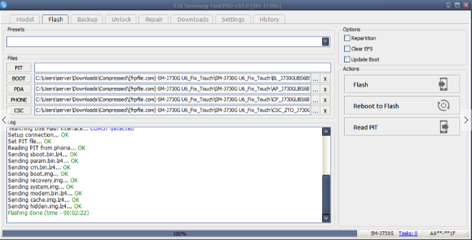This screenshot has height=240, width=472.
Task: Select log line 'Reading PIT from phone... OK'
Action: pyautogui.click(x=47, y=148)
